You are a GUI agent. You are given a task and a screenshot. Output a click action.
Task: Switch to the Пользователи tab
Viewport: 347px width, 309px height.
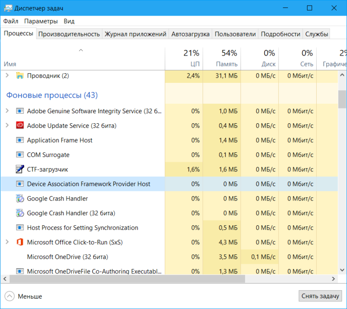(x=235, y=34)
